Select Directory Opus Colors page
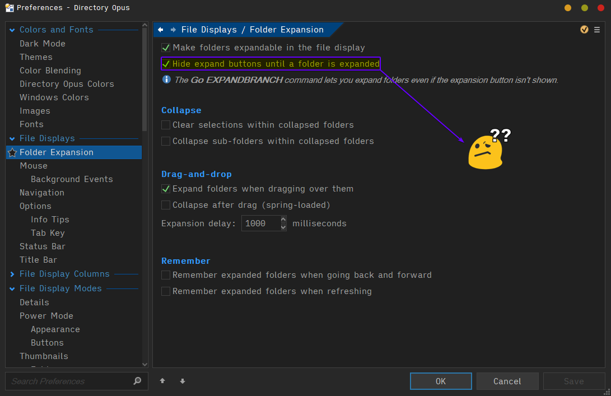Image resolution: width=611 pixels, height=396 pixels. tap(67, 84)
